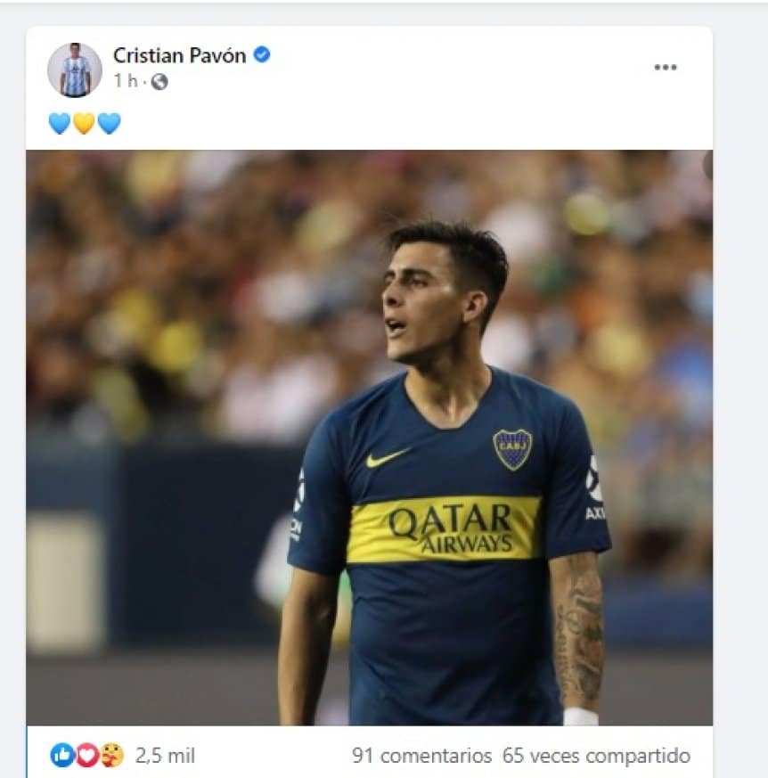The height and width of the screenshot is (778, 768).
Task: Click the yellow heart emoji
Action: point(84,123)
